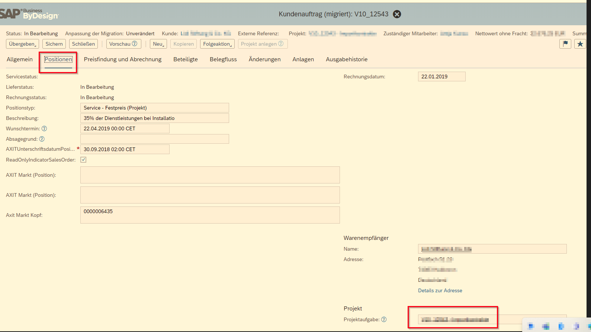Switch to the Ausgabehistorie tab
This screenshot has width=591, height=332.
point(347,59)
